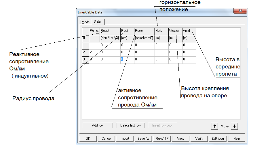Screen dimensions: 253x148
Task: Click the Verify button
Action: tap(199, 139)
